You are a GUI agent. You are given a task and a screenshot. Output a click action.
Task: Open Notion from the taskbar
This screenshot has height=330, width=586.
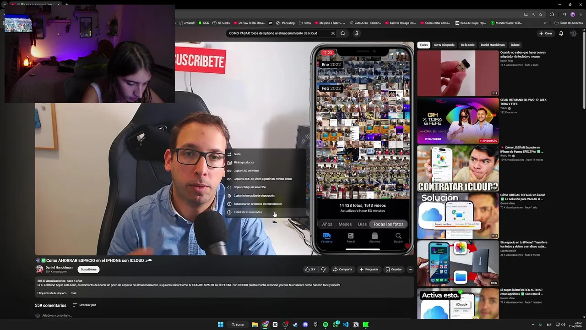tap(356, 324)
